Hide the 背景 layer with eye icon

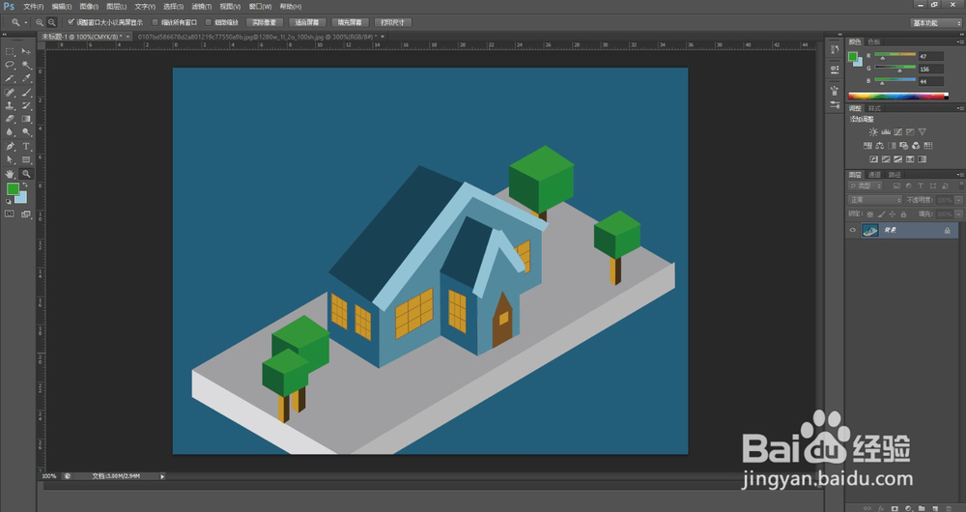[x=852, y=231]
